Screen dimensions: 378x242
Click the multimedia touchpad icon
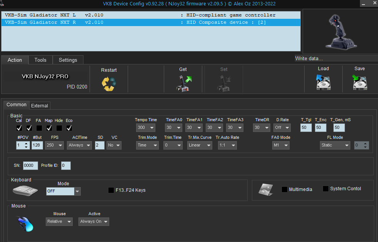tap(266, 189)
